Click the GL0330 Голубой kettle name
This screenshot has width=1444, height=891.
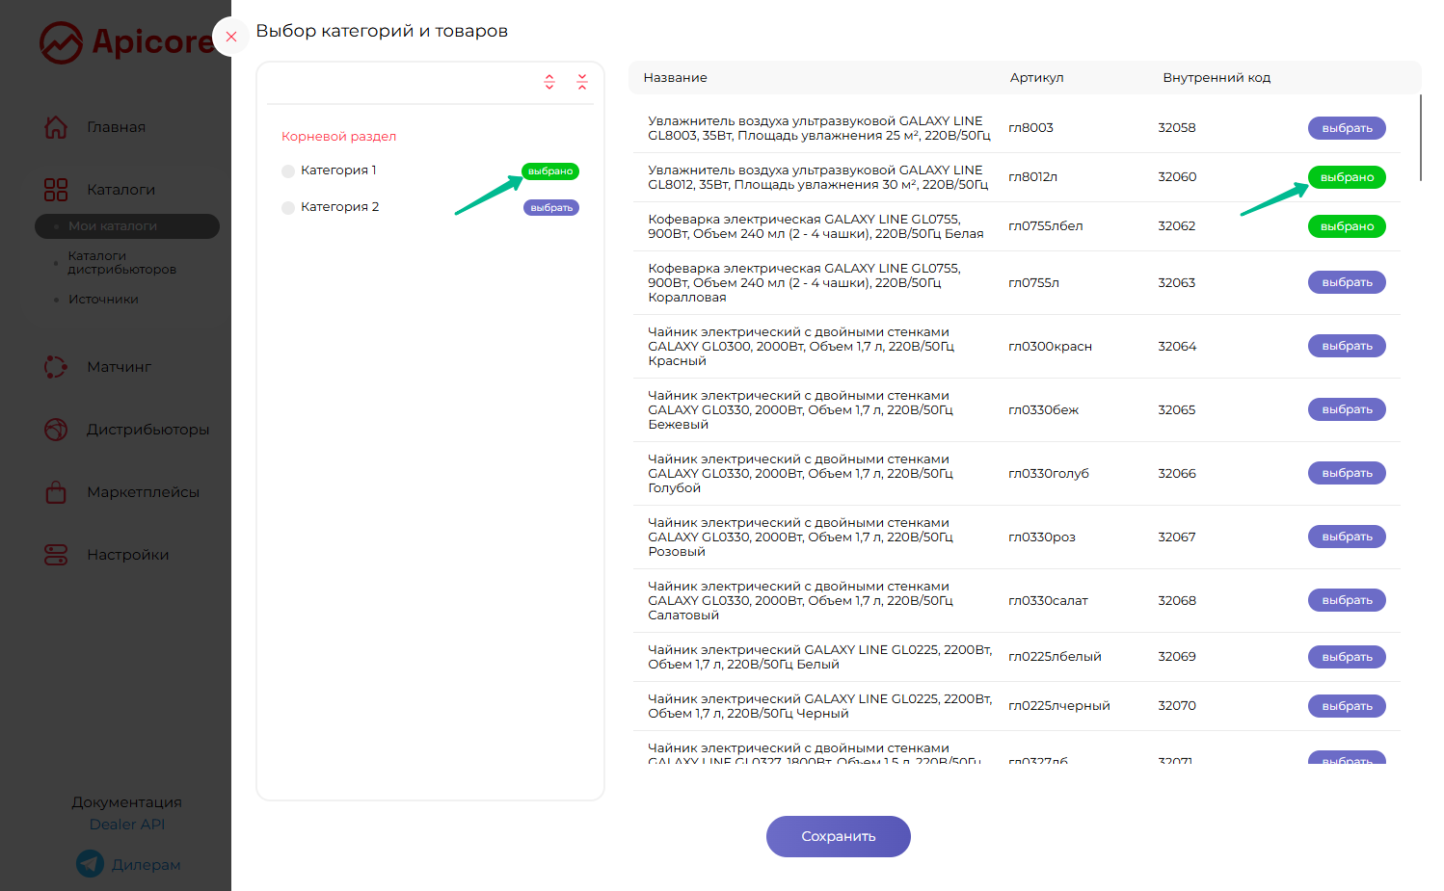801,474
